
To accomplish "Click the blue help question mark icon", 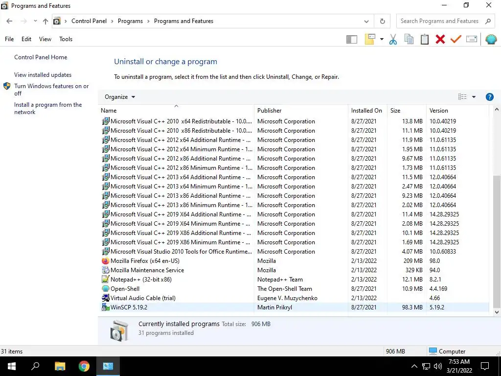I will [489, 97].
